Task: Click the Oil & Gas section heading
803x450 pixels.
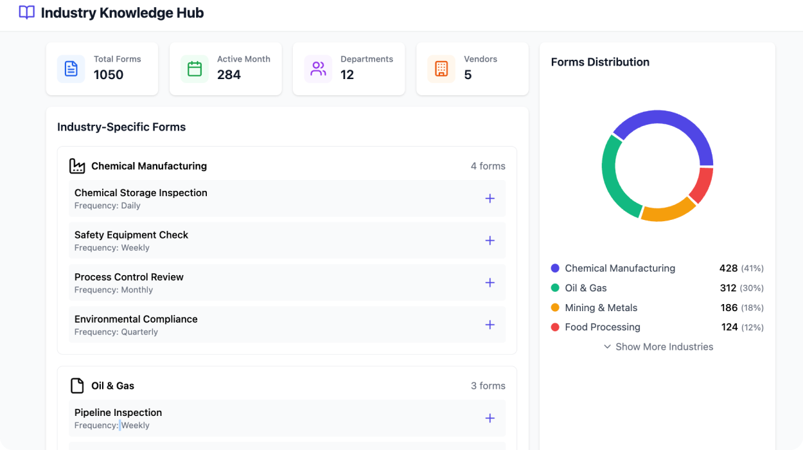Action: [x=112, y=386]
